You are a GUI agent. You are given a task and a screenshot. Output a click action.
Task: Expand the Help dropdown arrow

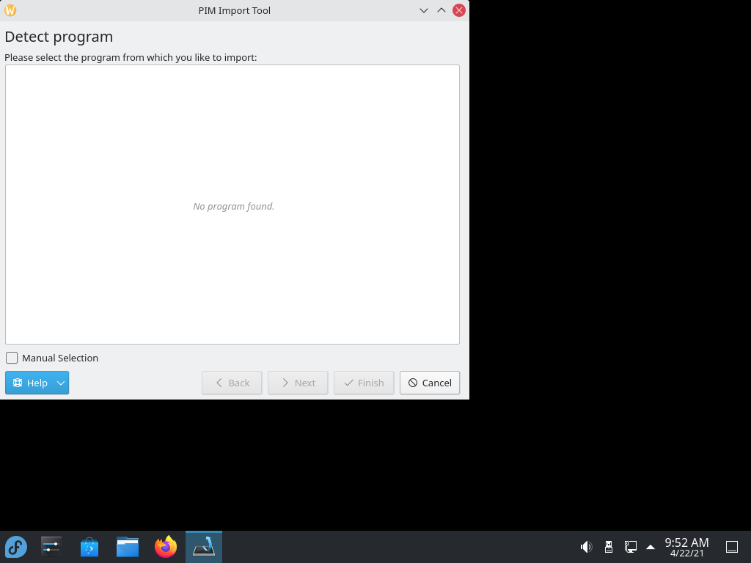pyautogui.click(x=61, y=383)
